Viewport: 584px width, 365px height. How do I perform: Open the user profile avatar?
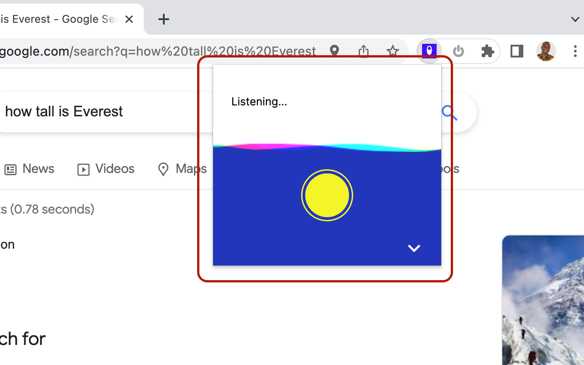(x=546, y=51)
